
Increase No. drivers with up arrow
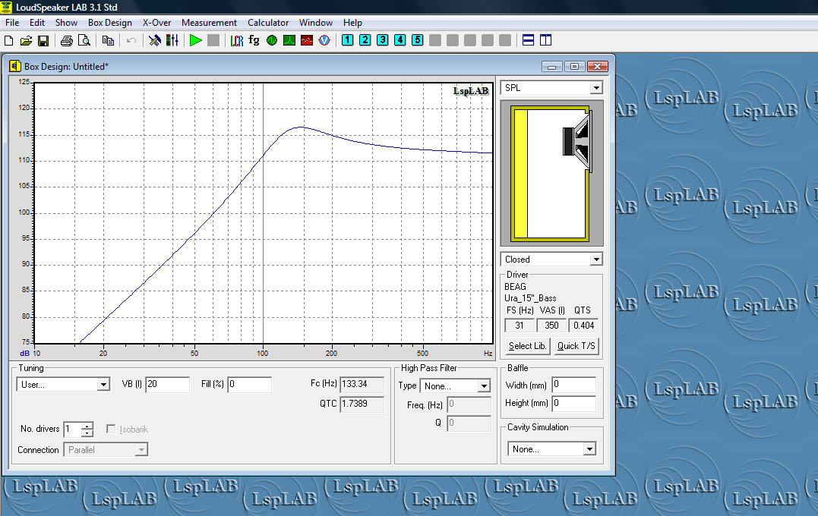(x=87, y=426)
